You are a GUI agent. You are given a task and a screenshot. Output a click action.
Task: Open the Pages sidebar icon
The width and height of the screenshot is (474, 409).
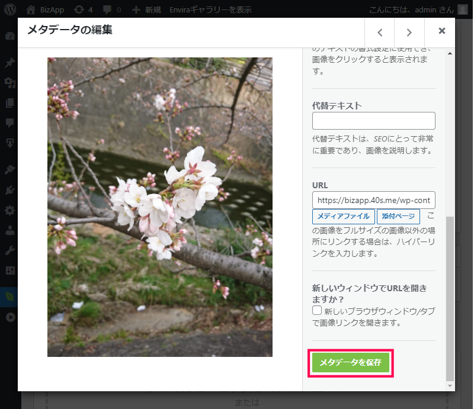coord(10,103)
